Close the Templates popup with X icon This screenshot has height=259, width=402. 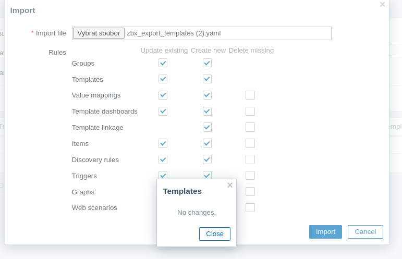coord(230,185)
